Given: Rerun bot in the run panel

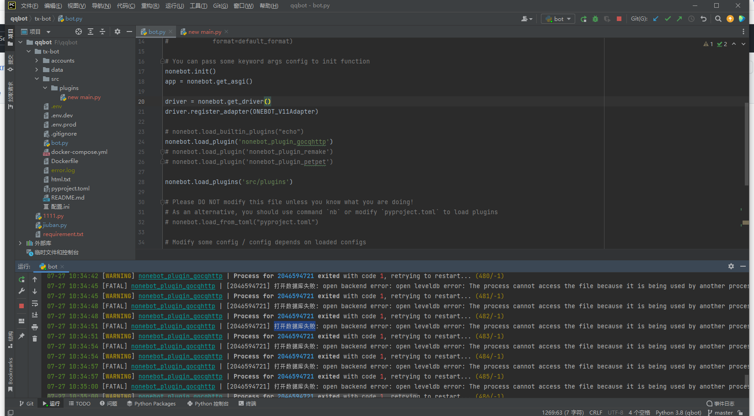Looking at the screenshot, I should [x=21, y=279].
